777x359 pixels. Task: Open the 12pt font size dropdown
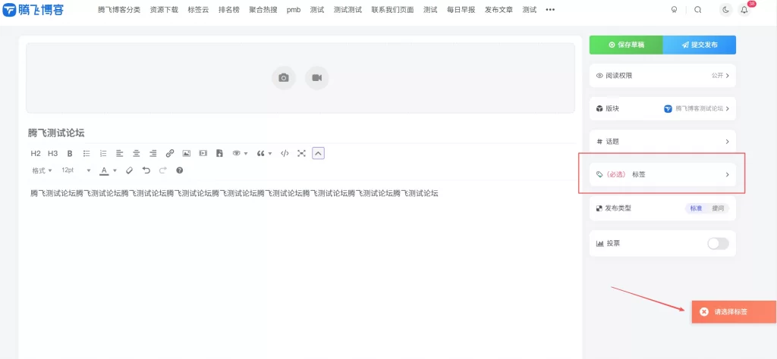(76, 170)
